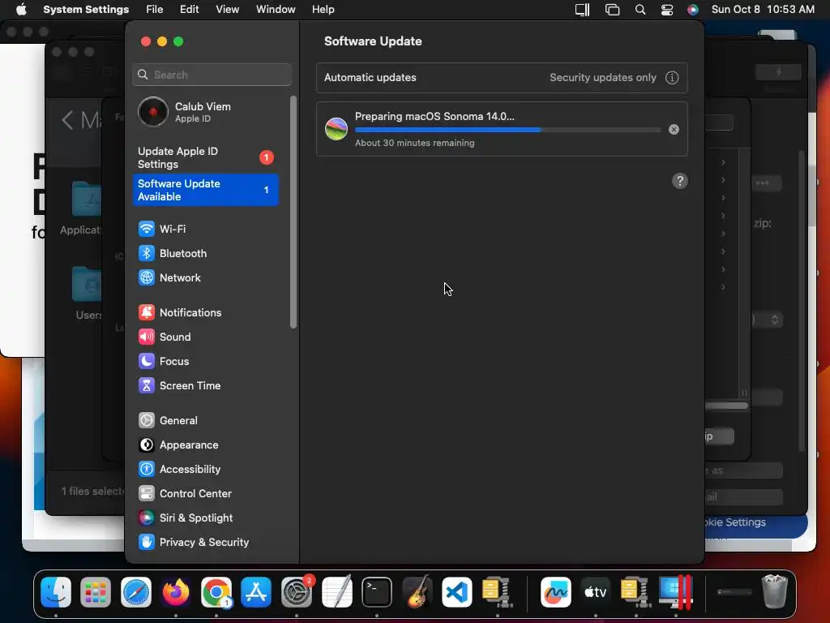Open System Settings Dock icon
The height and width of the screenshot is (623, 830).
tap(297, 591)
